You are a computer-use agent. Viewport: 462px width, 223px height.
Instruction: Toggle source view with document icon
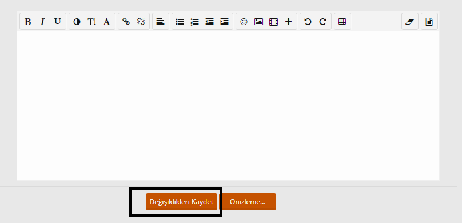click(429, 22)
